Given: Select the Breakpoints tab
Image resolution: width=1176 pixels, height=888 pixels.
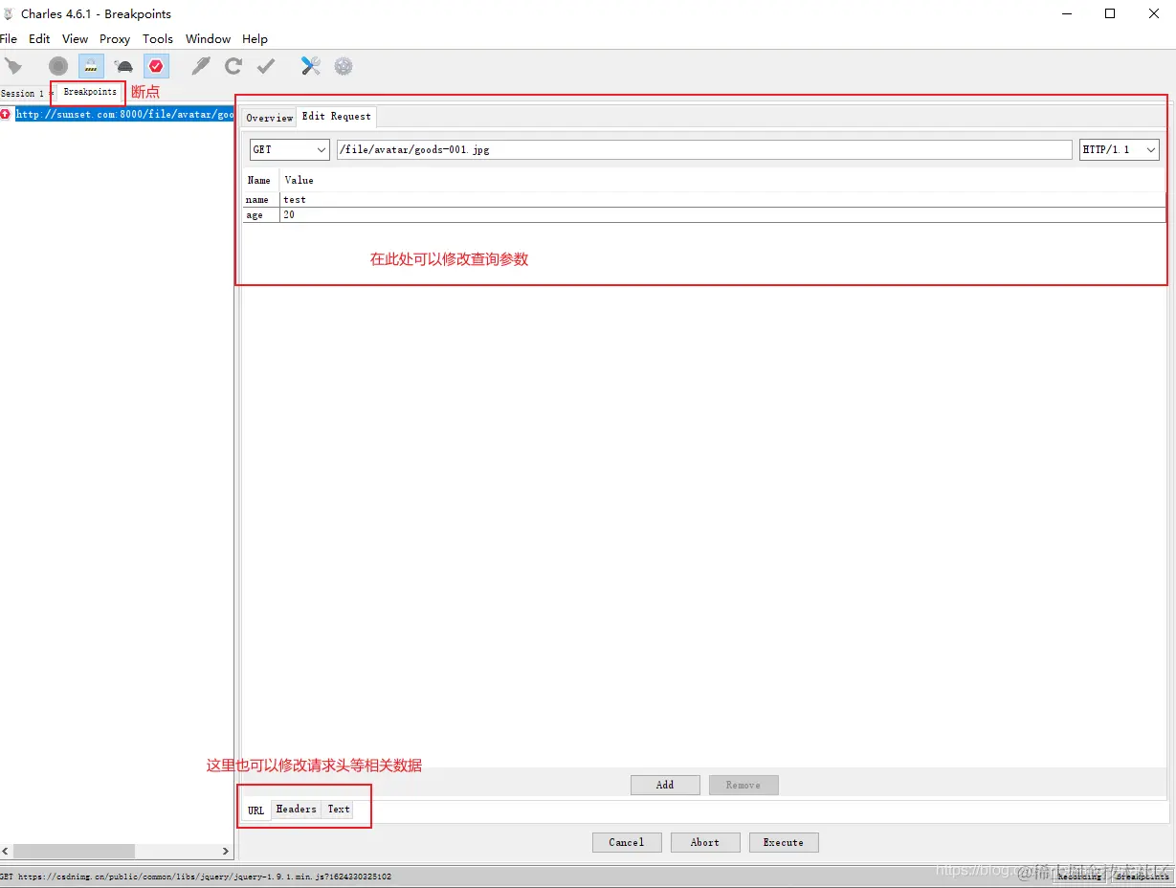Looking at the screenshot, I should [x=90, y=92].
